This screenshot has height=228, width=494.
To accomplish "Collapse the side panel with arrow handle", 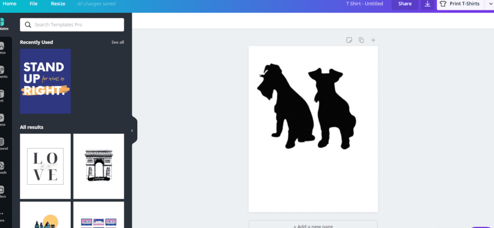I will (x=132, y=130).
